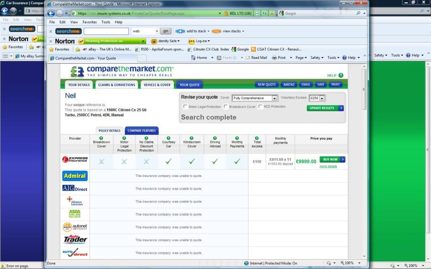Click the Print printer icon
431x269 pixels.
coord(274,58)
